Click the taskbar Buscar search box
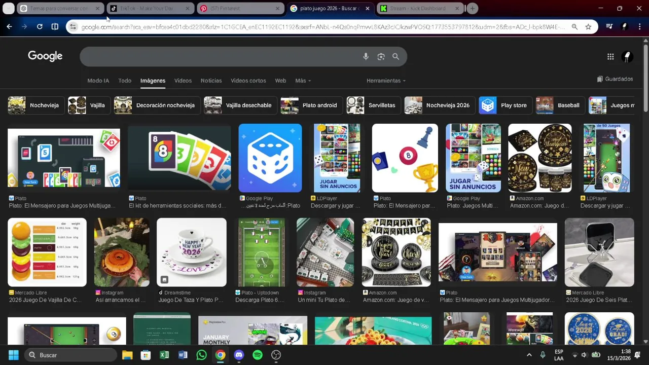This screenshot has width=649, height=365. pos(69,355)
